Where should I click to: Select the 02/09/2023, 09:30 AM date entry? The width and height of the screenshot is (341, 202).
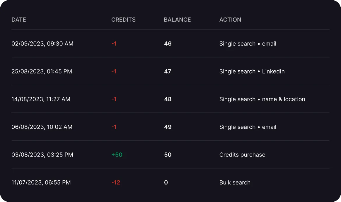[42, 44]
